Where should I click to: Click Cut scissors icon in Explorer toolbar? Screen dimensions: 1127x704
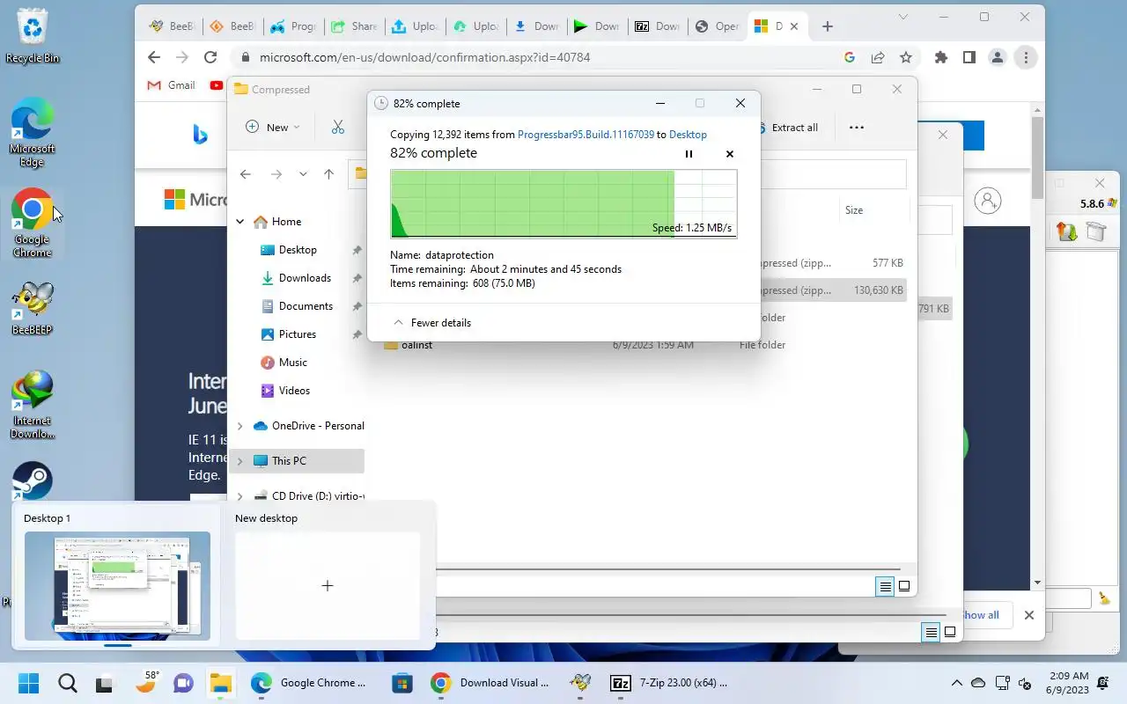pyautogui.click(x=338, y=128)
